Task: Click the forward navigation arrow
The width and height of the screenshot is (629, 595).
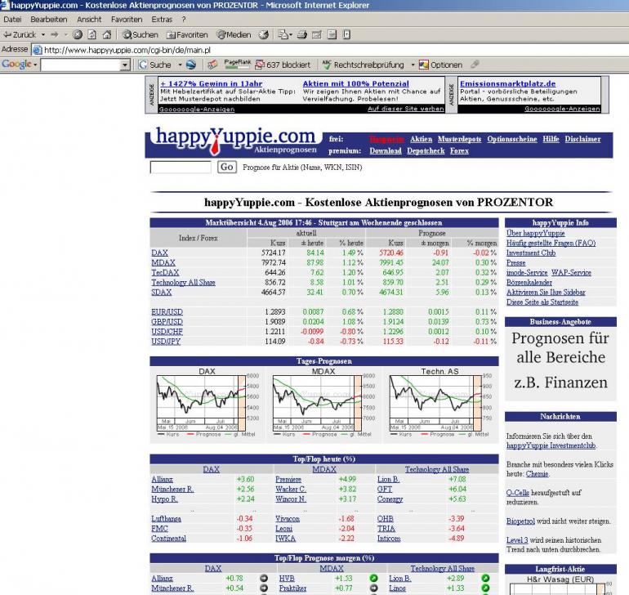Action: coord(55,35)
